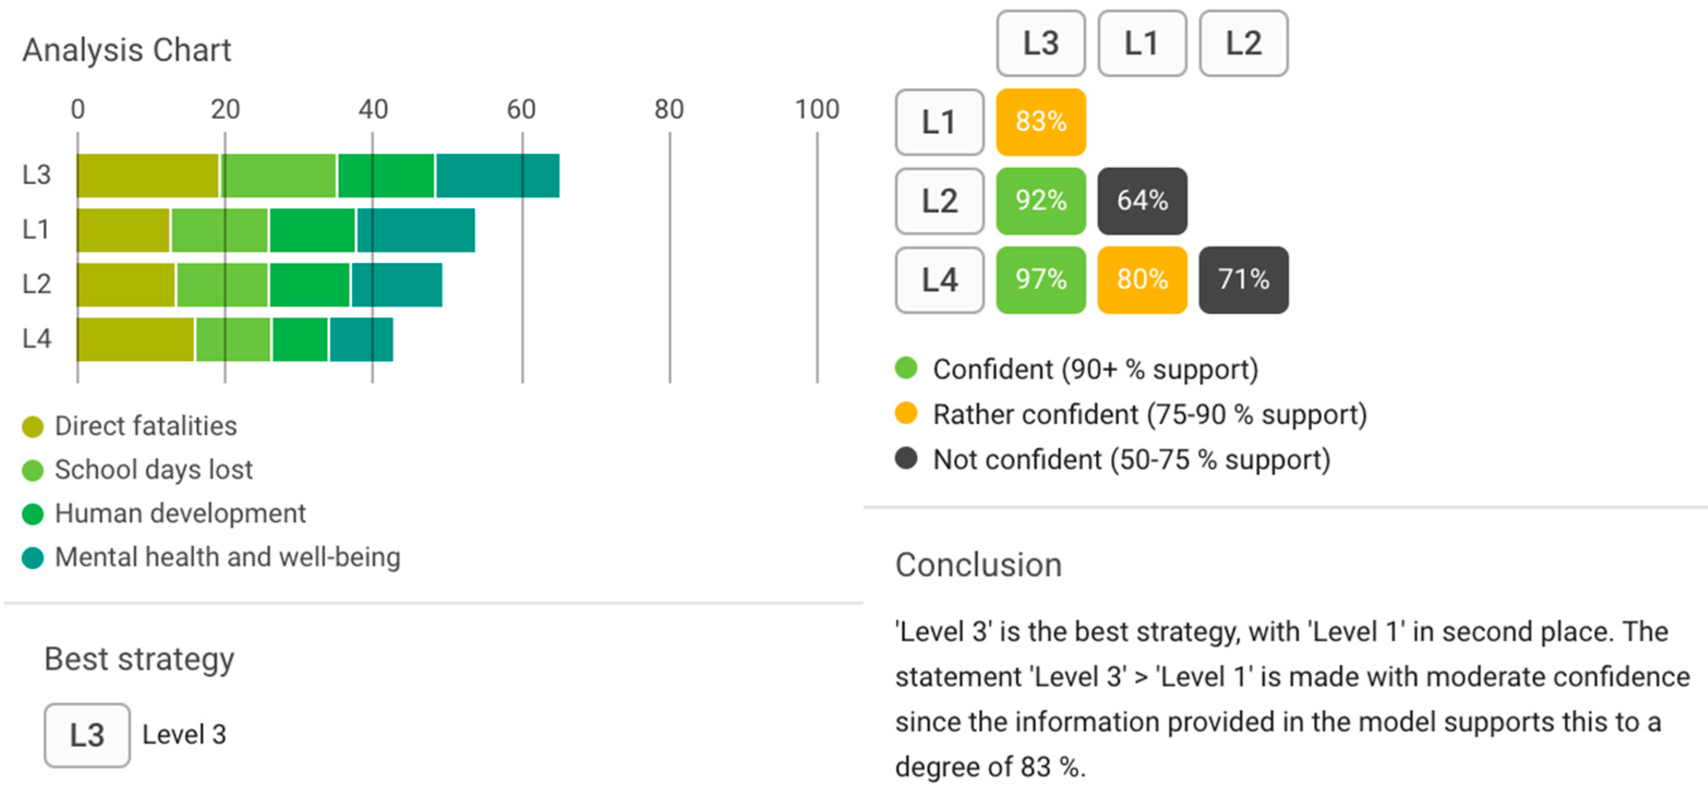The height and width of the screenshot is (792, 1708).
Task: Click the orange 80% confidence cell
Action: [1142, 280]
